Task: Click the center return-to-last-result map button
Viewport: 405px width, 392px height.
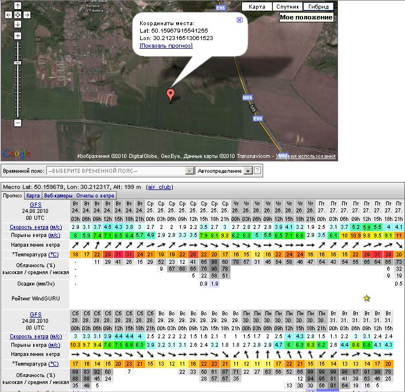Action: tap(18, 14)
